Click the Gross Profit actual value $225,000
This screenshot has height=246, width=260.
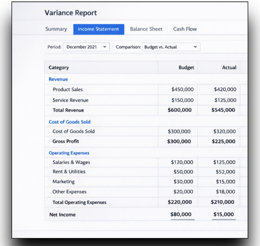point(224,142)
